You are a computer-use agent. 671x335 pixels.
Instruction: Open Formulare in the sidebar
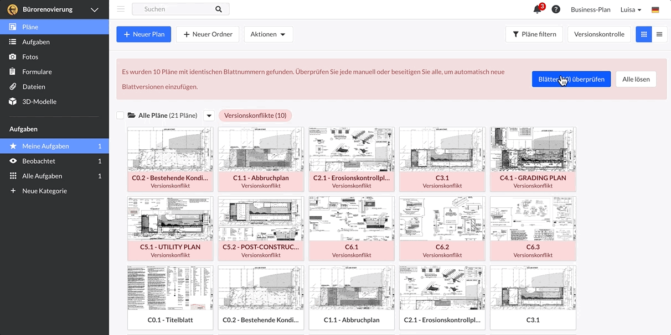click(54, 71)
